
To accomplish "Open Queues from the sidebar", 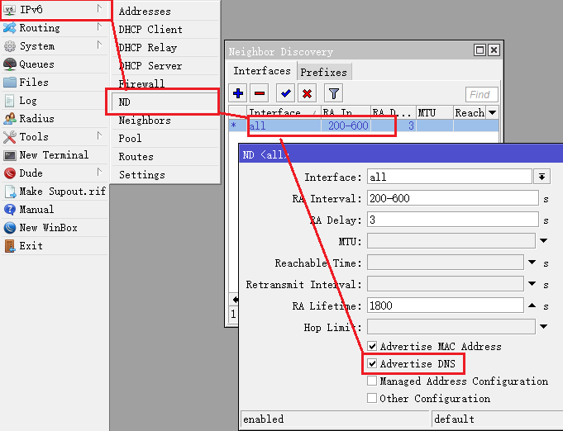I will 36,64.
